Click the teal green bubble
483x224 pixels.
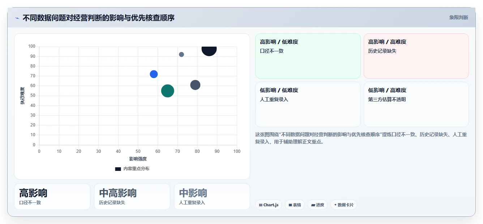167,91
